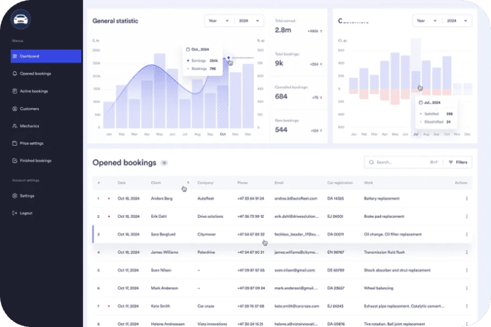This screenshot has height=327, width=491.
Task: Click the Logout icon in sidebar
Action: pos(15,213)
